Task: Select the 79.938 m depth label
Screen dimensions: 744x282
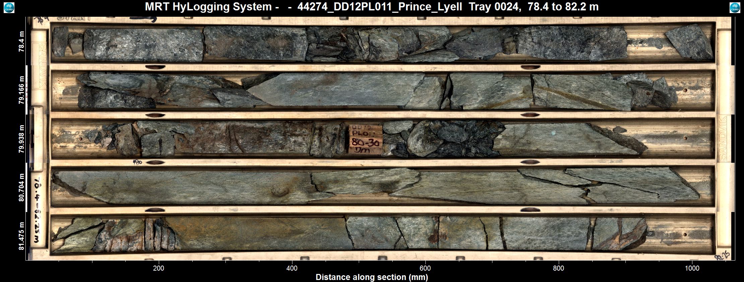Action: click(x=22, y=139)
